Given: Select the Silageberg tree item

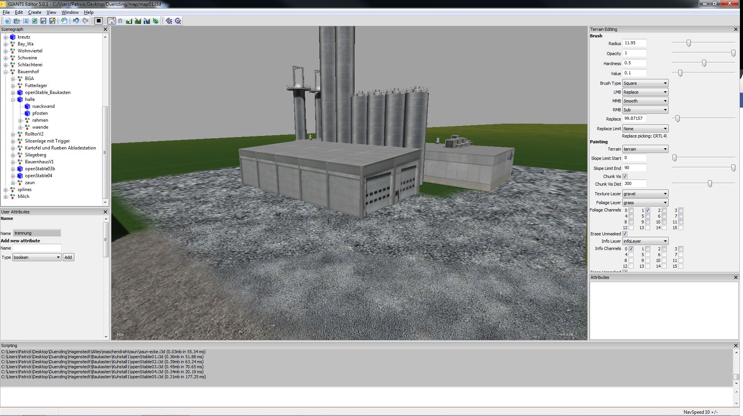Looking at the screenshot, I should (x=35, y=155).
